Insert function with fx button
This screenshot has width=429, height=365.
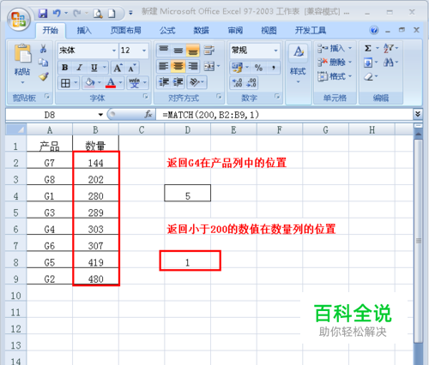tap(148, 115)
